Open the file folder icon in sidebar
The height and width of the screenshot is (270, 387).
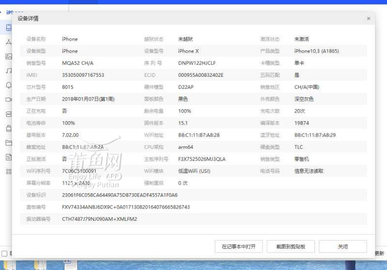pos(9,143)
